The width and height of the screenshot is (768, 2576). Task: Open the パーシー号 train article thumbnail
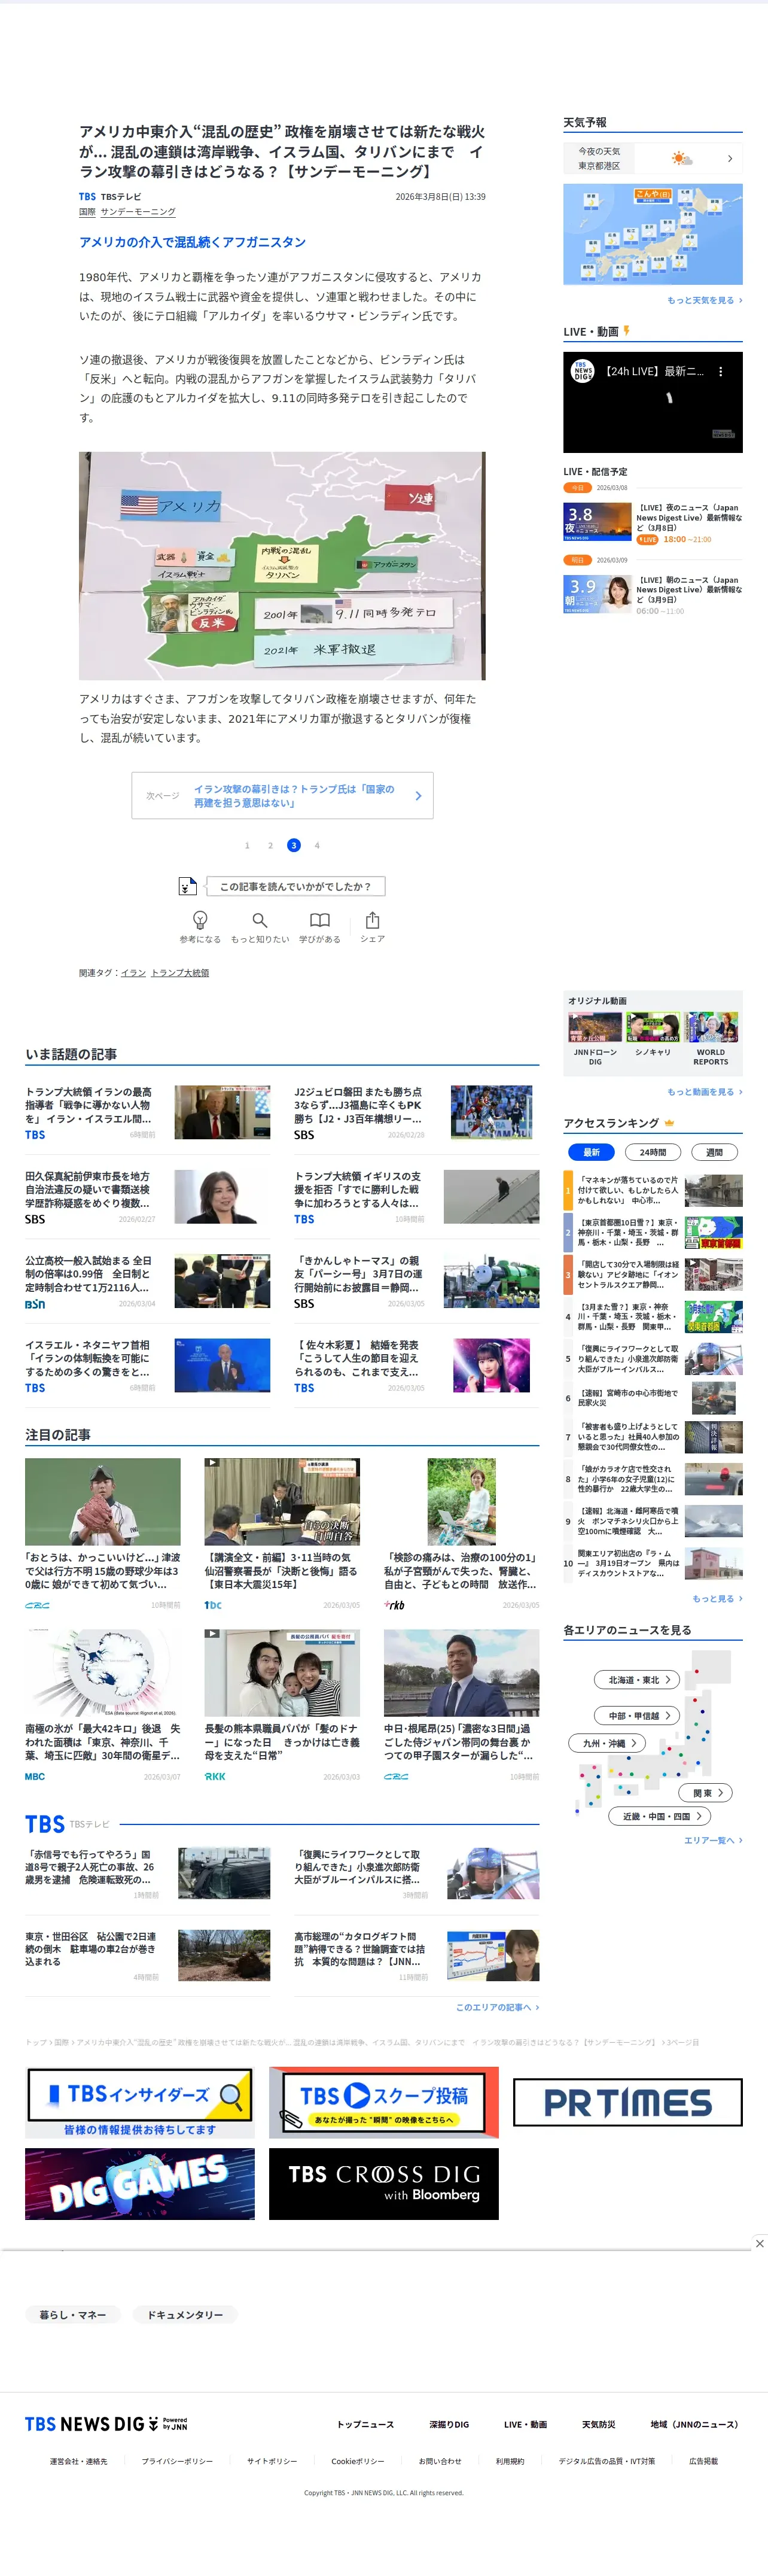point(491,1281)
